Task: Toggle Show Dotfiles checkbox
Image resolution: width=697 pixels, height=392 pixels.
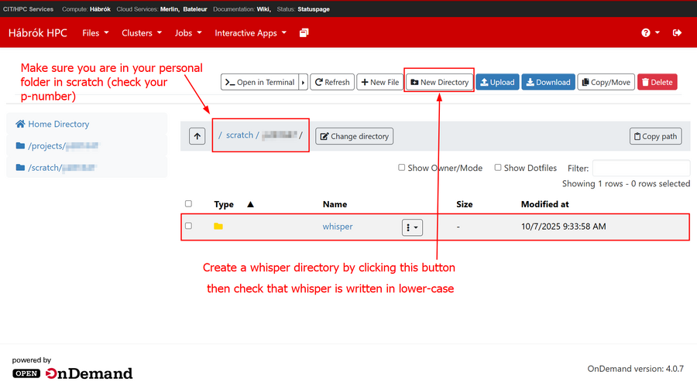Action: [498, 168]
